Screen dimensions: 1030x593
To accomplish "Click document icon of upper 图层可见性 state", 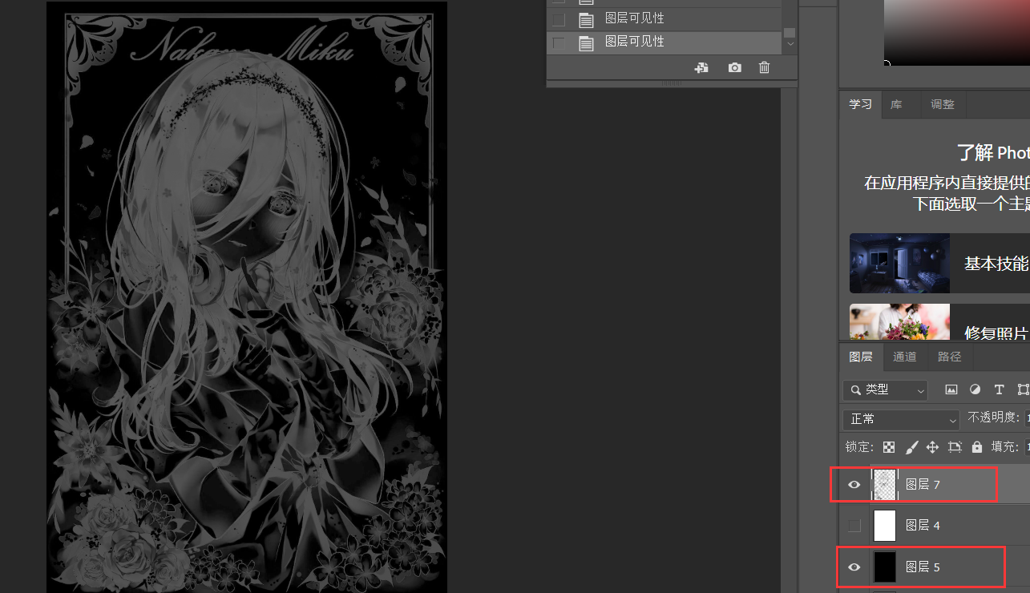I will pos(587,19).
